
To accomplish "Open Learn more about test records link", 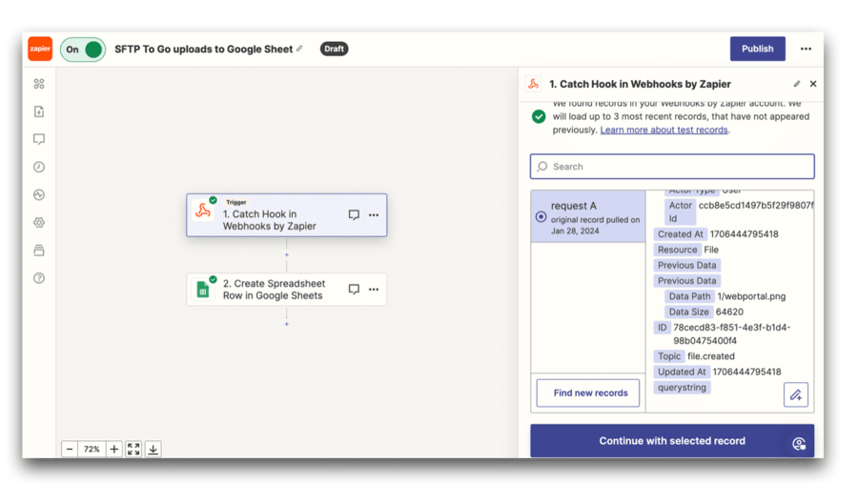I will 664,130.
